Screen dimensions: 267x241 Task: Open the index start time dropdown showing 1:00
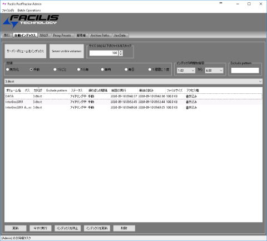tap(186, 71)
